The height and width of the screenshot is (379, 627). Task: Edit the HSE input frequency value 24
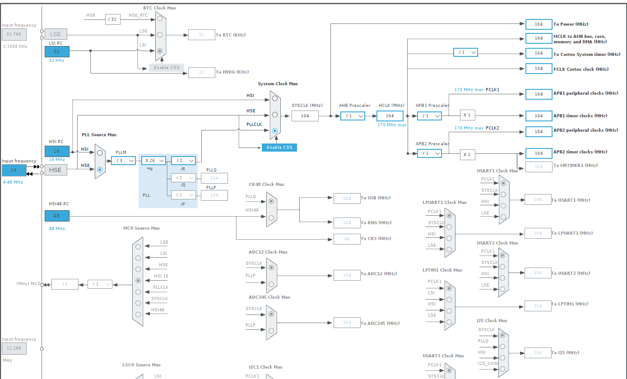(14, 170)
